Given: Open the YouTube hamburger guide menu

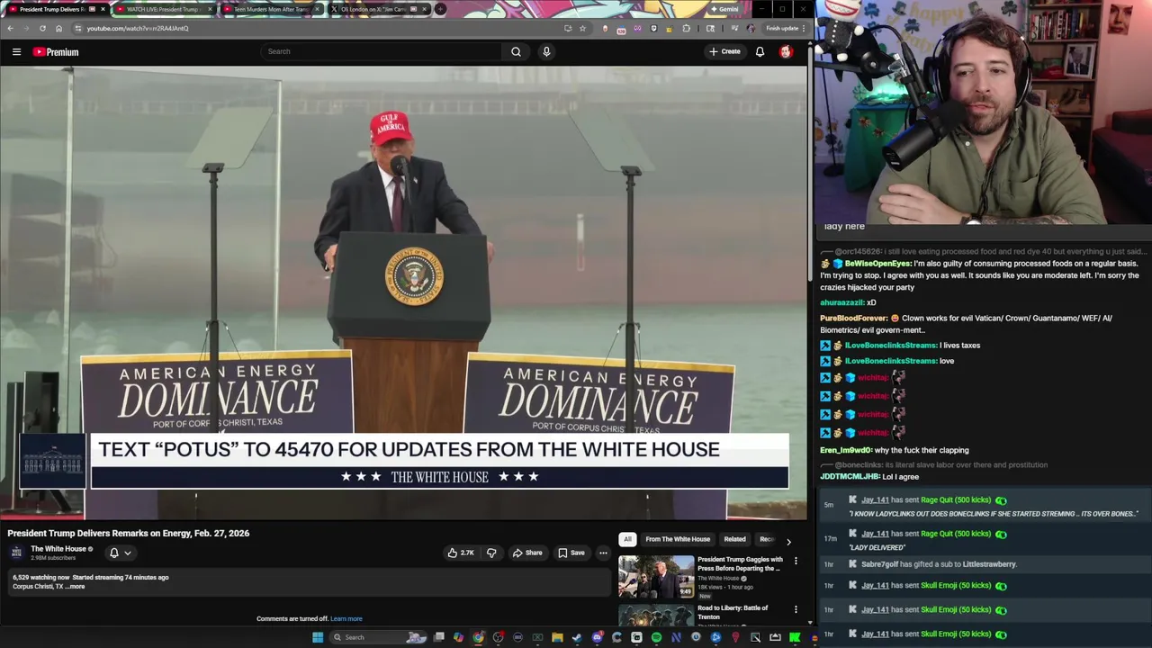Looking at the screenshot, I should click(x=16, y=52).
